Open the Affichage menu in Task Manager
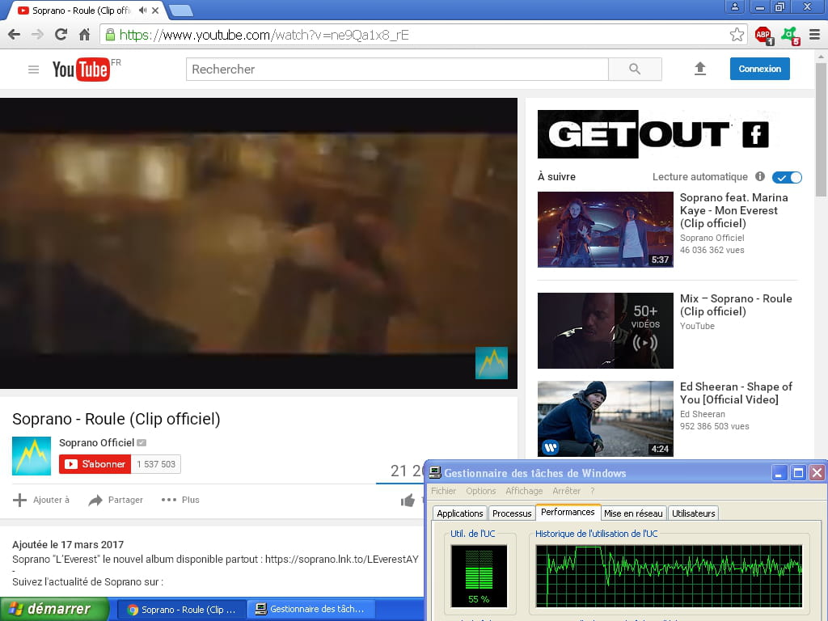 pos(524,491)
